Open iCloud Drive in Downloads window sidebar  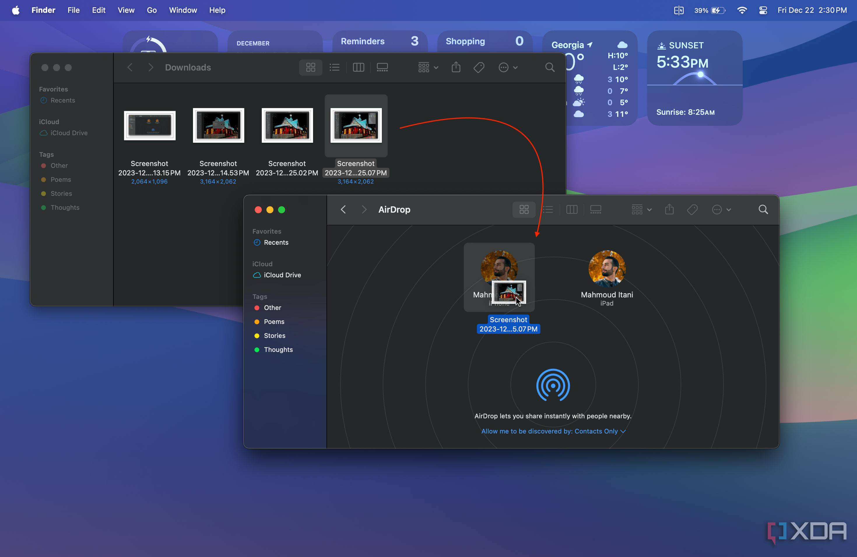tap(64, 133)
